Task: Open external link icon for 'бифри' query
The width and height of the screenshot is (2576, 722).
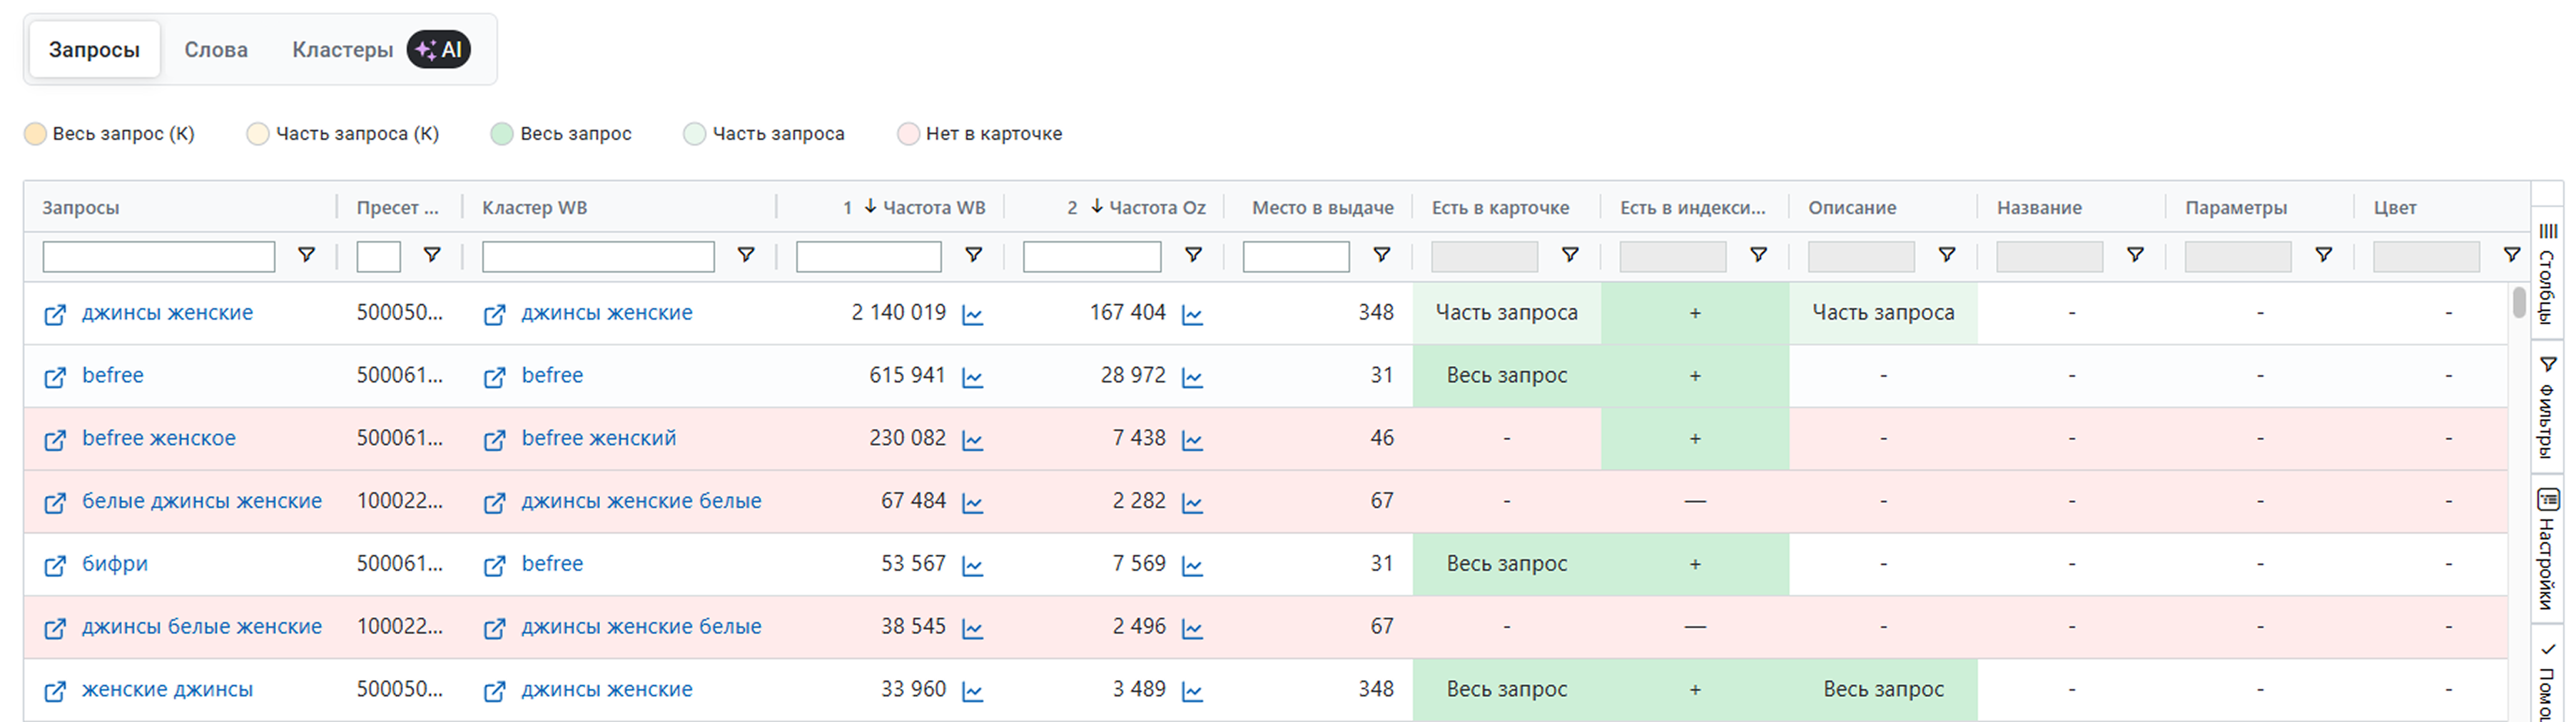Action: click(55, 566)
